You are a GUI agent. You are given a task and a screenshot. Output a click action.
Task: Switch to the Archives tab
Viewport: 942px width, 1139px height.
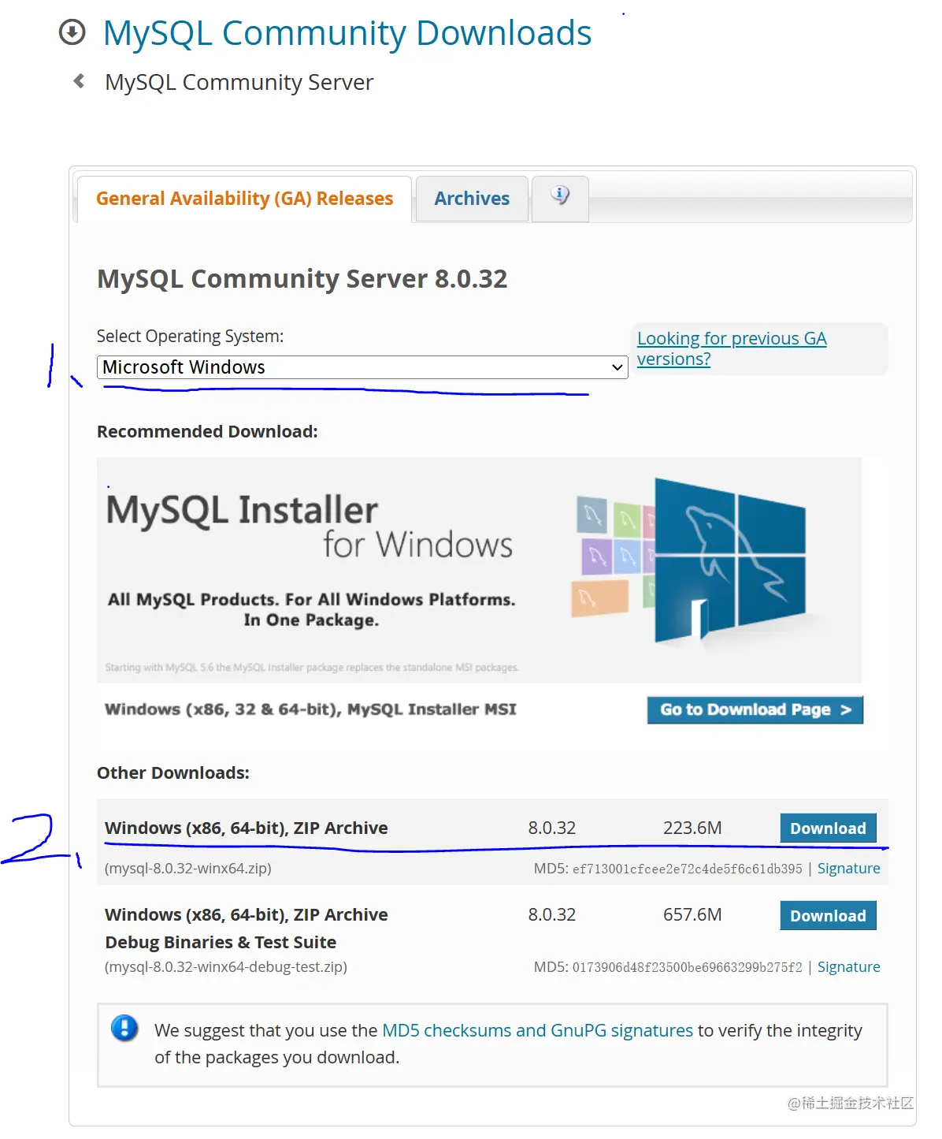pyautogui.click(x=472, y=199)
